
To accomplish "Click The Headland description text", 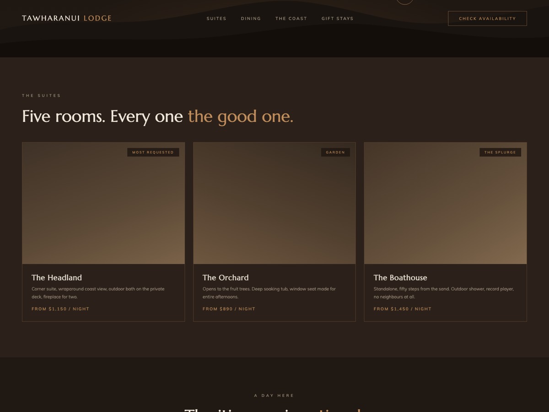I will [98, 293].
